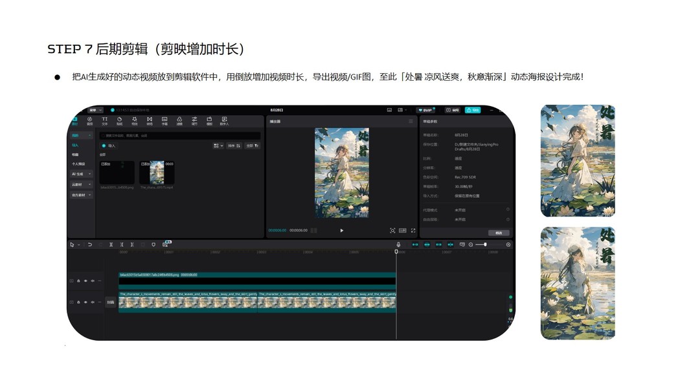691x388 pixels.
Task: Click the Delete-right trim tool
Action: (x=131, y=244)
